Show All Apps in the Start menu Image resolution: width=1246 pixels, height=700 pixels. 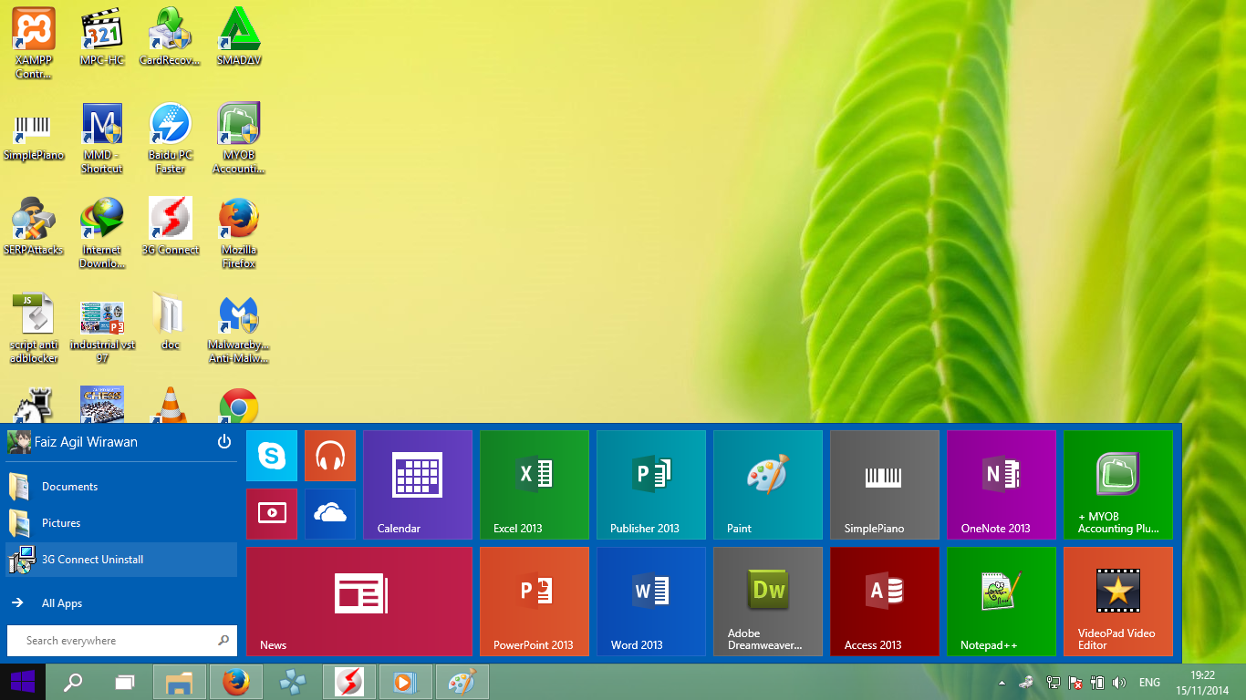[121, 603]
